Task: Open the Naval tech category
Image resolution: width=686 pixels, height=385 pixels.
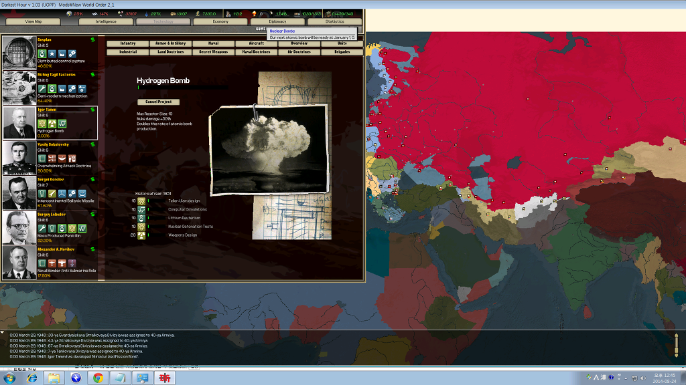Action: (x=214, y=43)
